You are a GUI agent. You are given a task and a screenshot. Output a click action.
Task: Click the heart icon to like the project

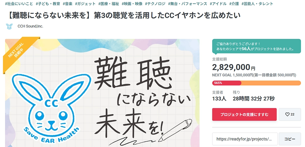pyautogui.click(x=289, y=114)
